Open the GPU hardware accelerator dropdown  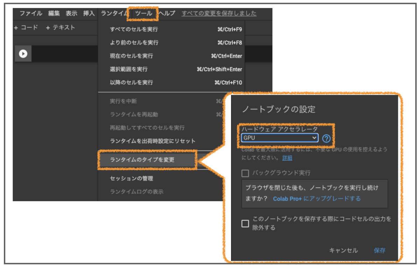pyautogui.click(x=280, y=138)
